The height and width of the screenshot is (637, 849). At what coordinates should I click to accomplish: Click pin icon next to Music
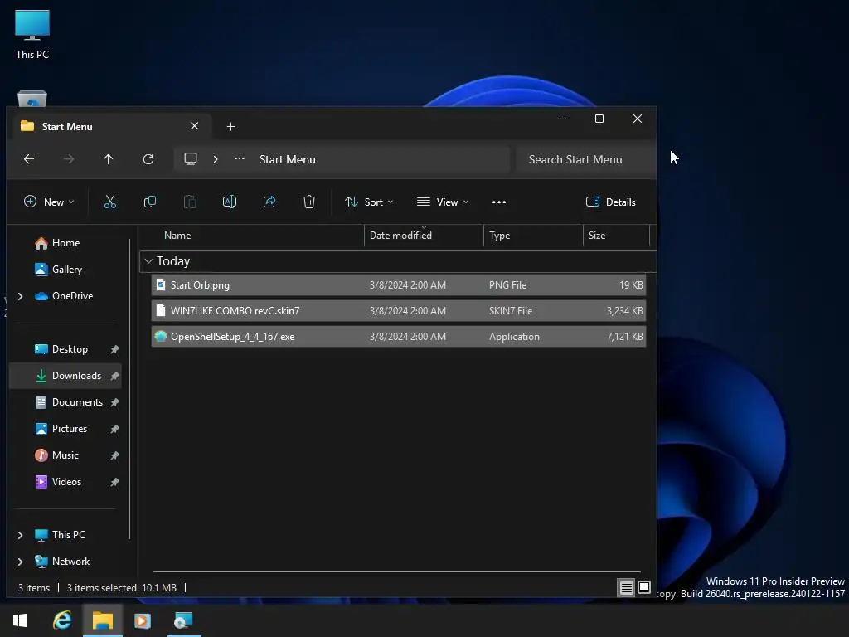click(x=114, y=455)
